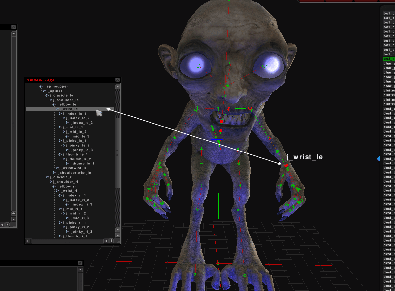Viewport: 395px width, 291px height.
Task: Click the tag icon beside j_mid_le_1
Action: point(61,127)
